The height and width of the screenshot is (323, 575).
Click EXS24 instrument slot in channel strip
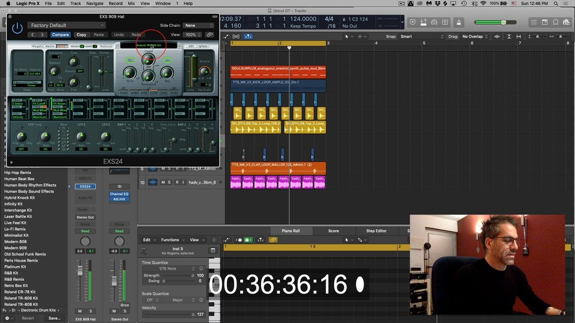[85, 187]
